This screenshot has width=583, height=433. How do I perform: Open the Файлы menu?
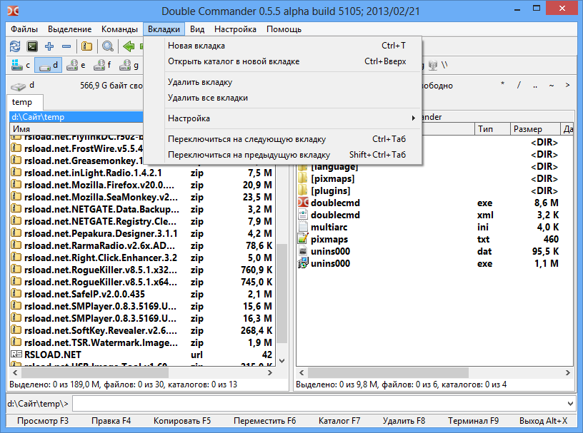pos(24,29)
